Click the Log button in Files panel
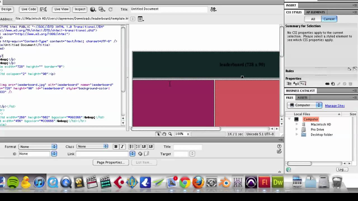358x201 pixels. pos(342,169)
